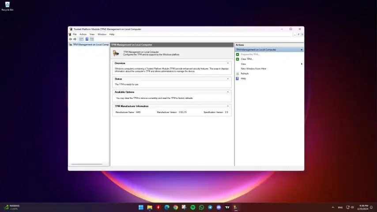Click the volume icon in system tray
Screen dimensions: 377x212
(x=352, y=207)
